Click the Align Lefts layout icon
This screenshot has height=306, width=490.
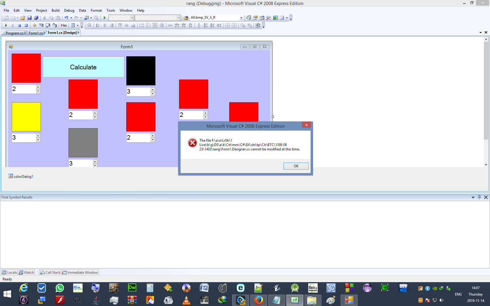click(x=98, y=25)
